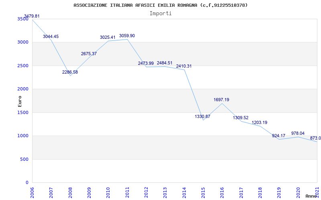
Task: Click the 2008 x-axis year label
Action: click(x=70, y=192)
